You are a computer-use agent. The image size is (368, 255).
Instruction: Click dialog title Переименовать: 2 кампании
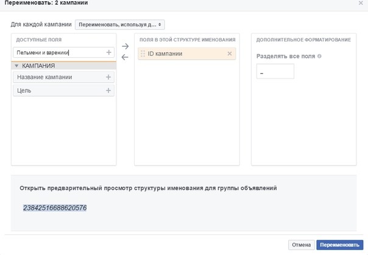pyautogui.click(x=46, y=3)
